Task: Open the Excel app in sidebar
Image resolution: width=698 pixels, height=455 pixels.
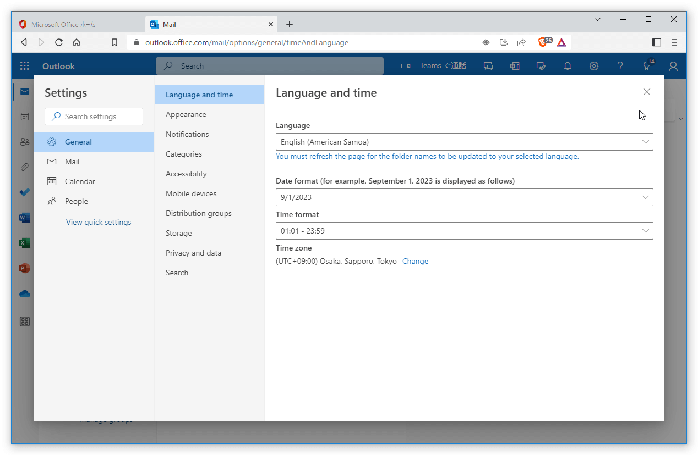Action: point(24,243)
